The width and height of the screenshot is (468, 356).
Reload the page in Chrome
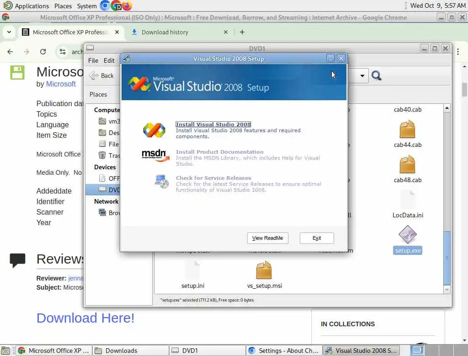43,52
